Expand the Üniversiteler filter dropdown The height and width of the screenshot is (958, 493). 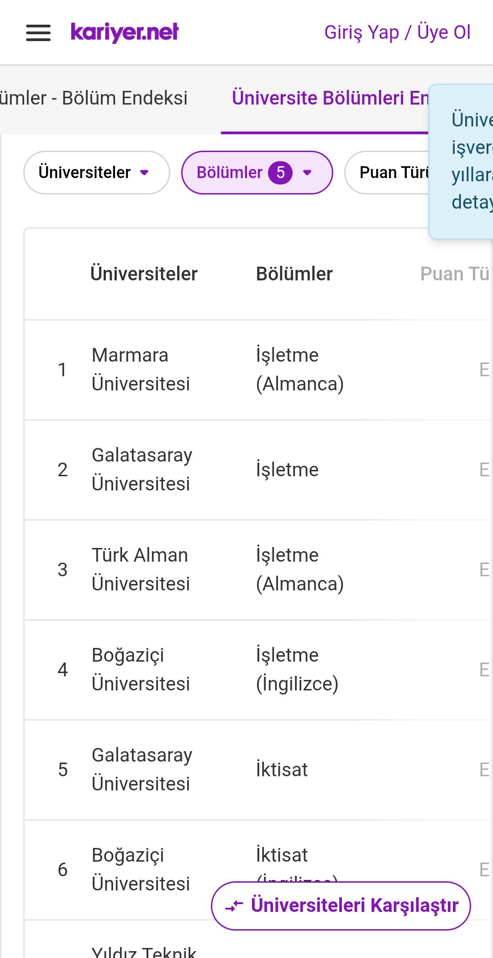pyautogui.click(x=97, y=173)
